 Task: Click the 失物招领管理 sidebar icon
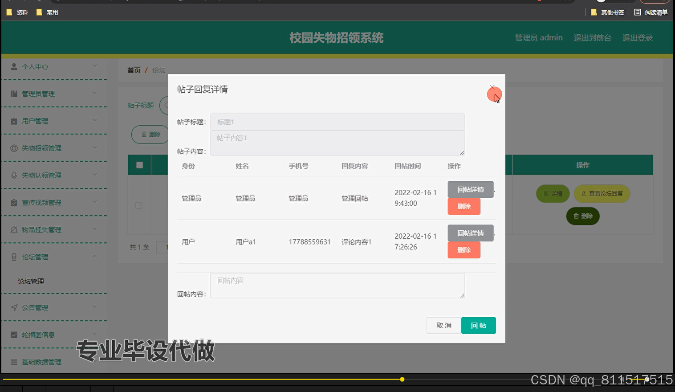tap(14, 148)
